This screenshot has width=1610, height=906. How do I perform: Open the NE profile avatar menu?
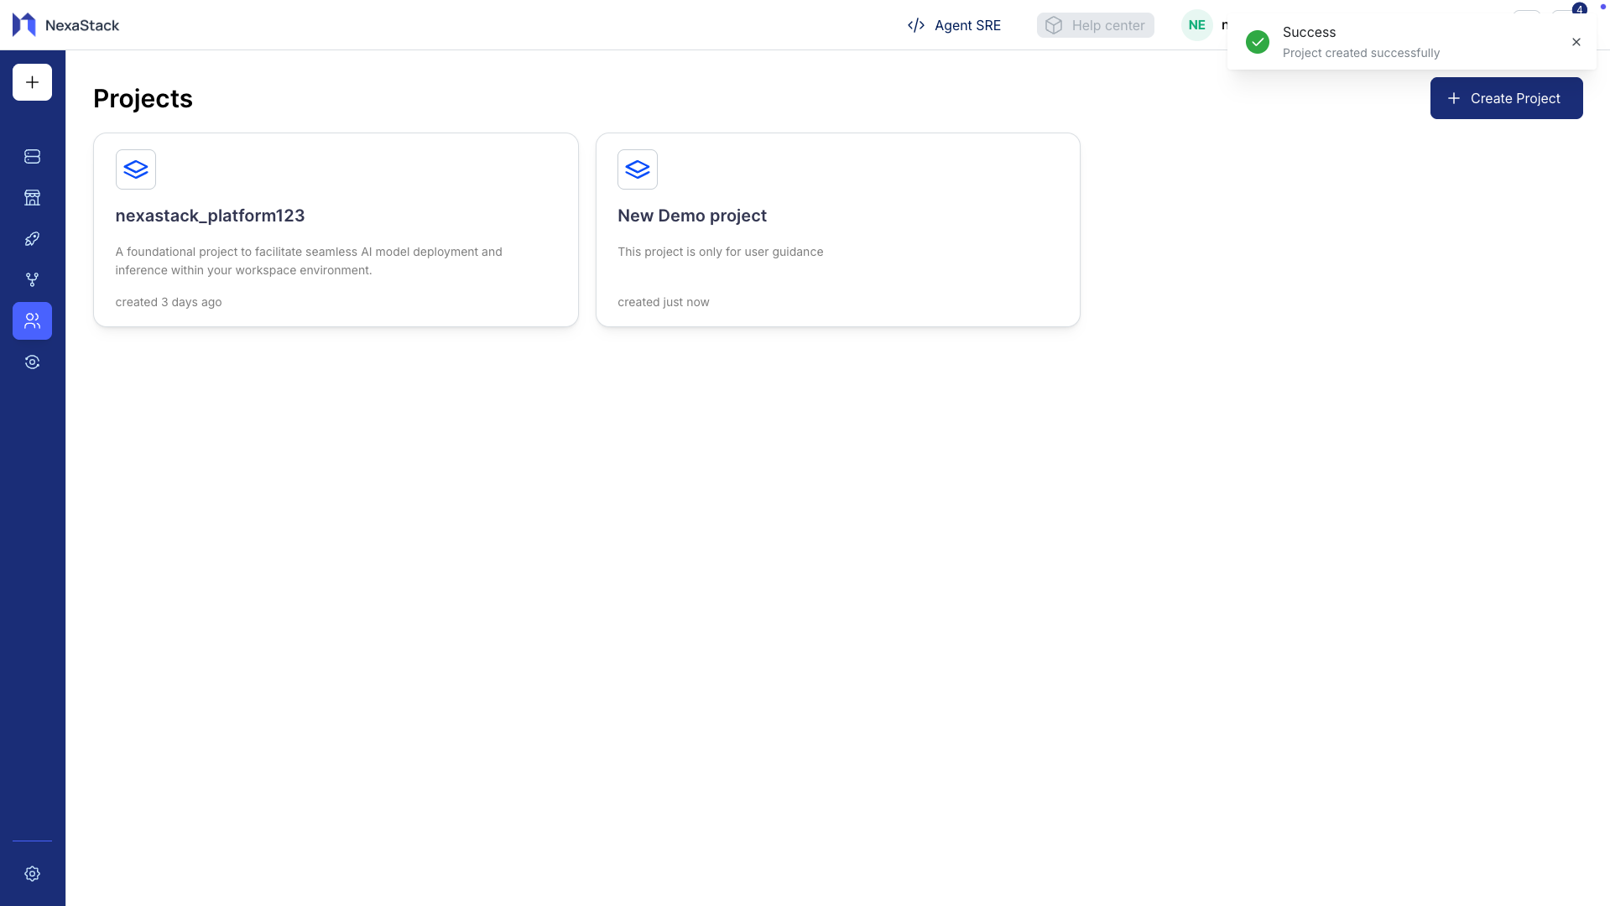tap(1197, 25)
